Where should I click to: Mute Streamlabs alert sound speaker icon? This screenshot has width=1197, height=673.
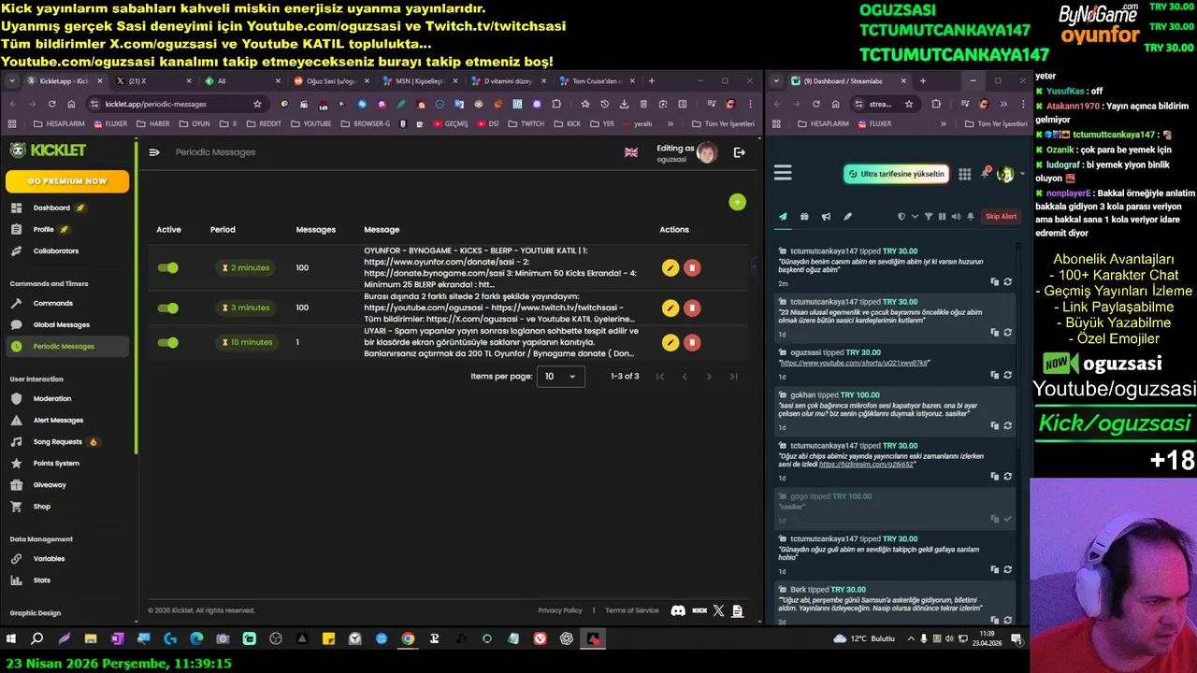[956, 217]
